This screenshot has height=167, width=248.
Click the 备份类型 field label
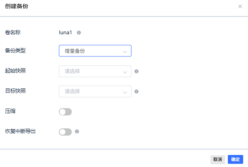(15, 50)
